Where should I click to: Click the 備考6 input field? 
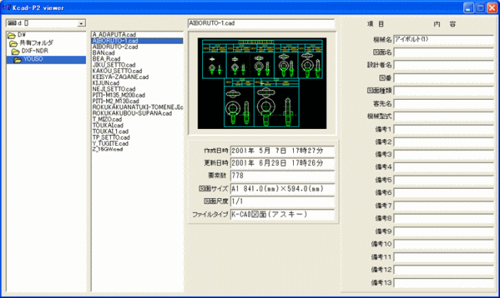444,193
